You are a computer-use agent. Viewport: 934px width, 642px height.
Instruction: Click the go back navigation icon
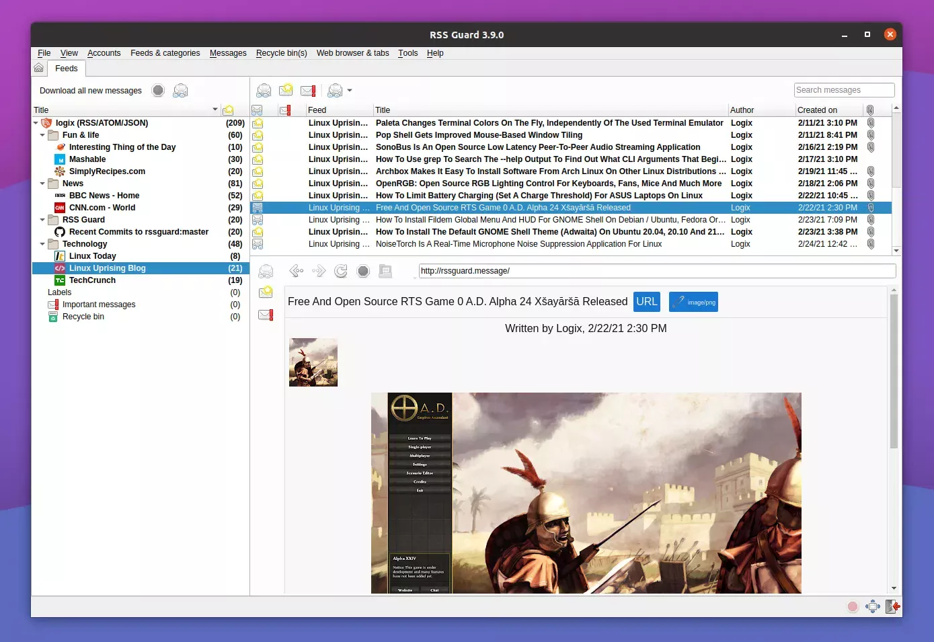tap(296, 271)
